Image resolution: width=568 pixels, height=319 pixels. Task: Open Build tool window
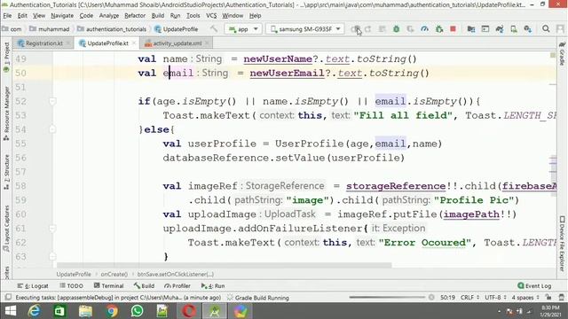[x=144, y=285]
